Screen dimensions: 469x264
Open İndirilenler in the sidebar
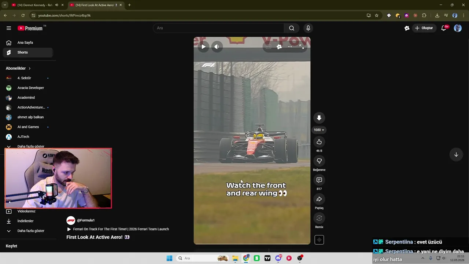click(x=28, y=221)
